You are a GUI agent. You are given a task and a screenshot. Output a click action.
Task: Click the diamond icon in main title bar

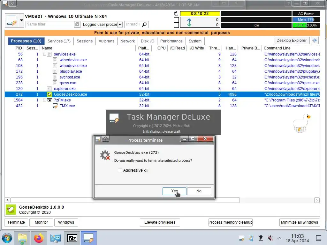point(12,3)
